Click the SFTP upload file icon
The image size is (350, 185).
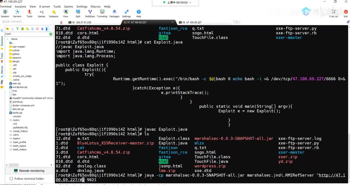click(17, 29)
